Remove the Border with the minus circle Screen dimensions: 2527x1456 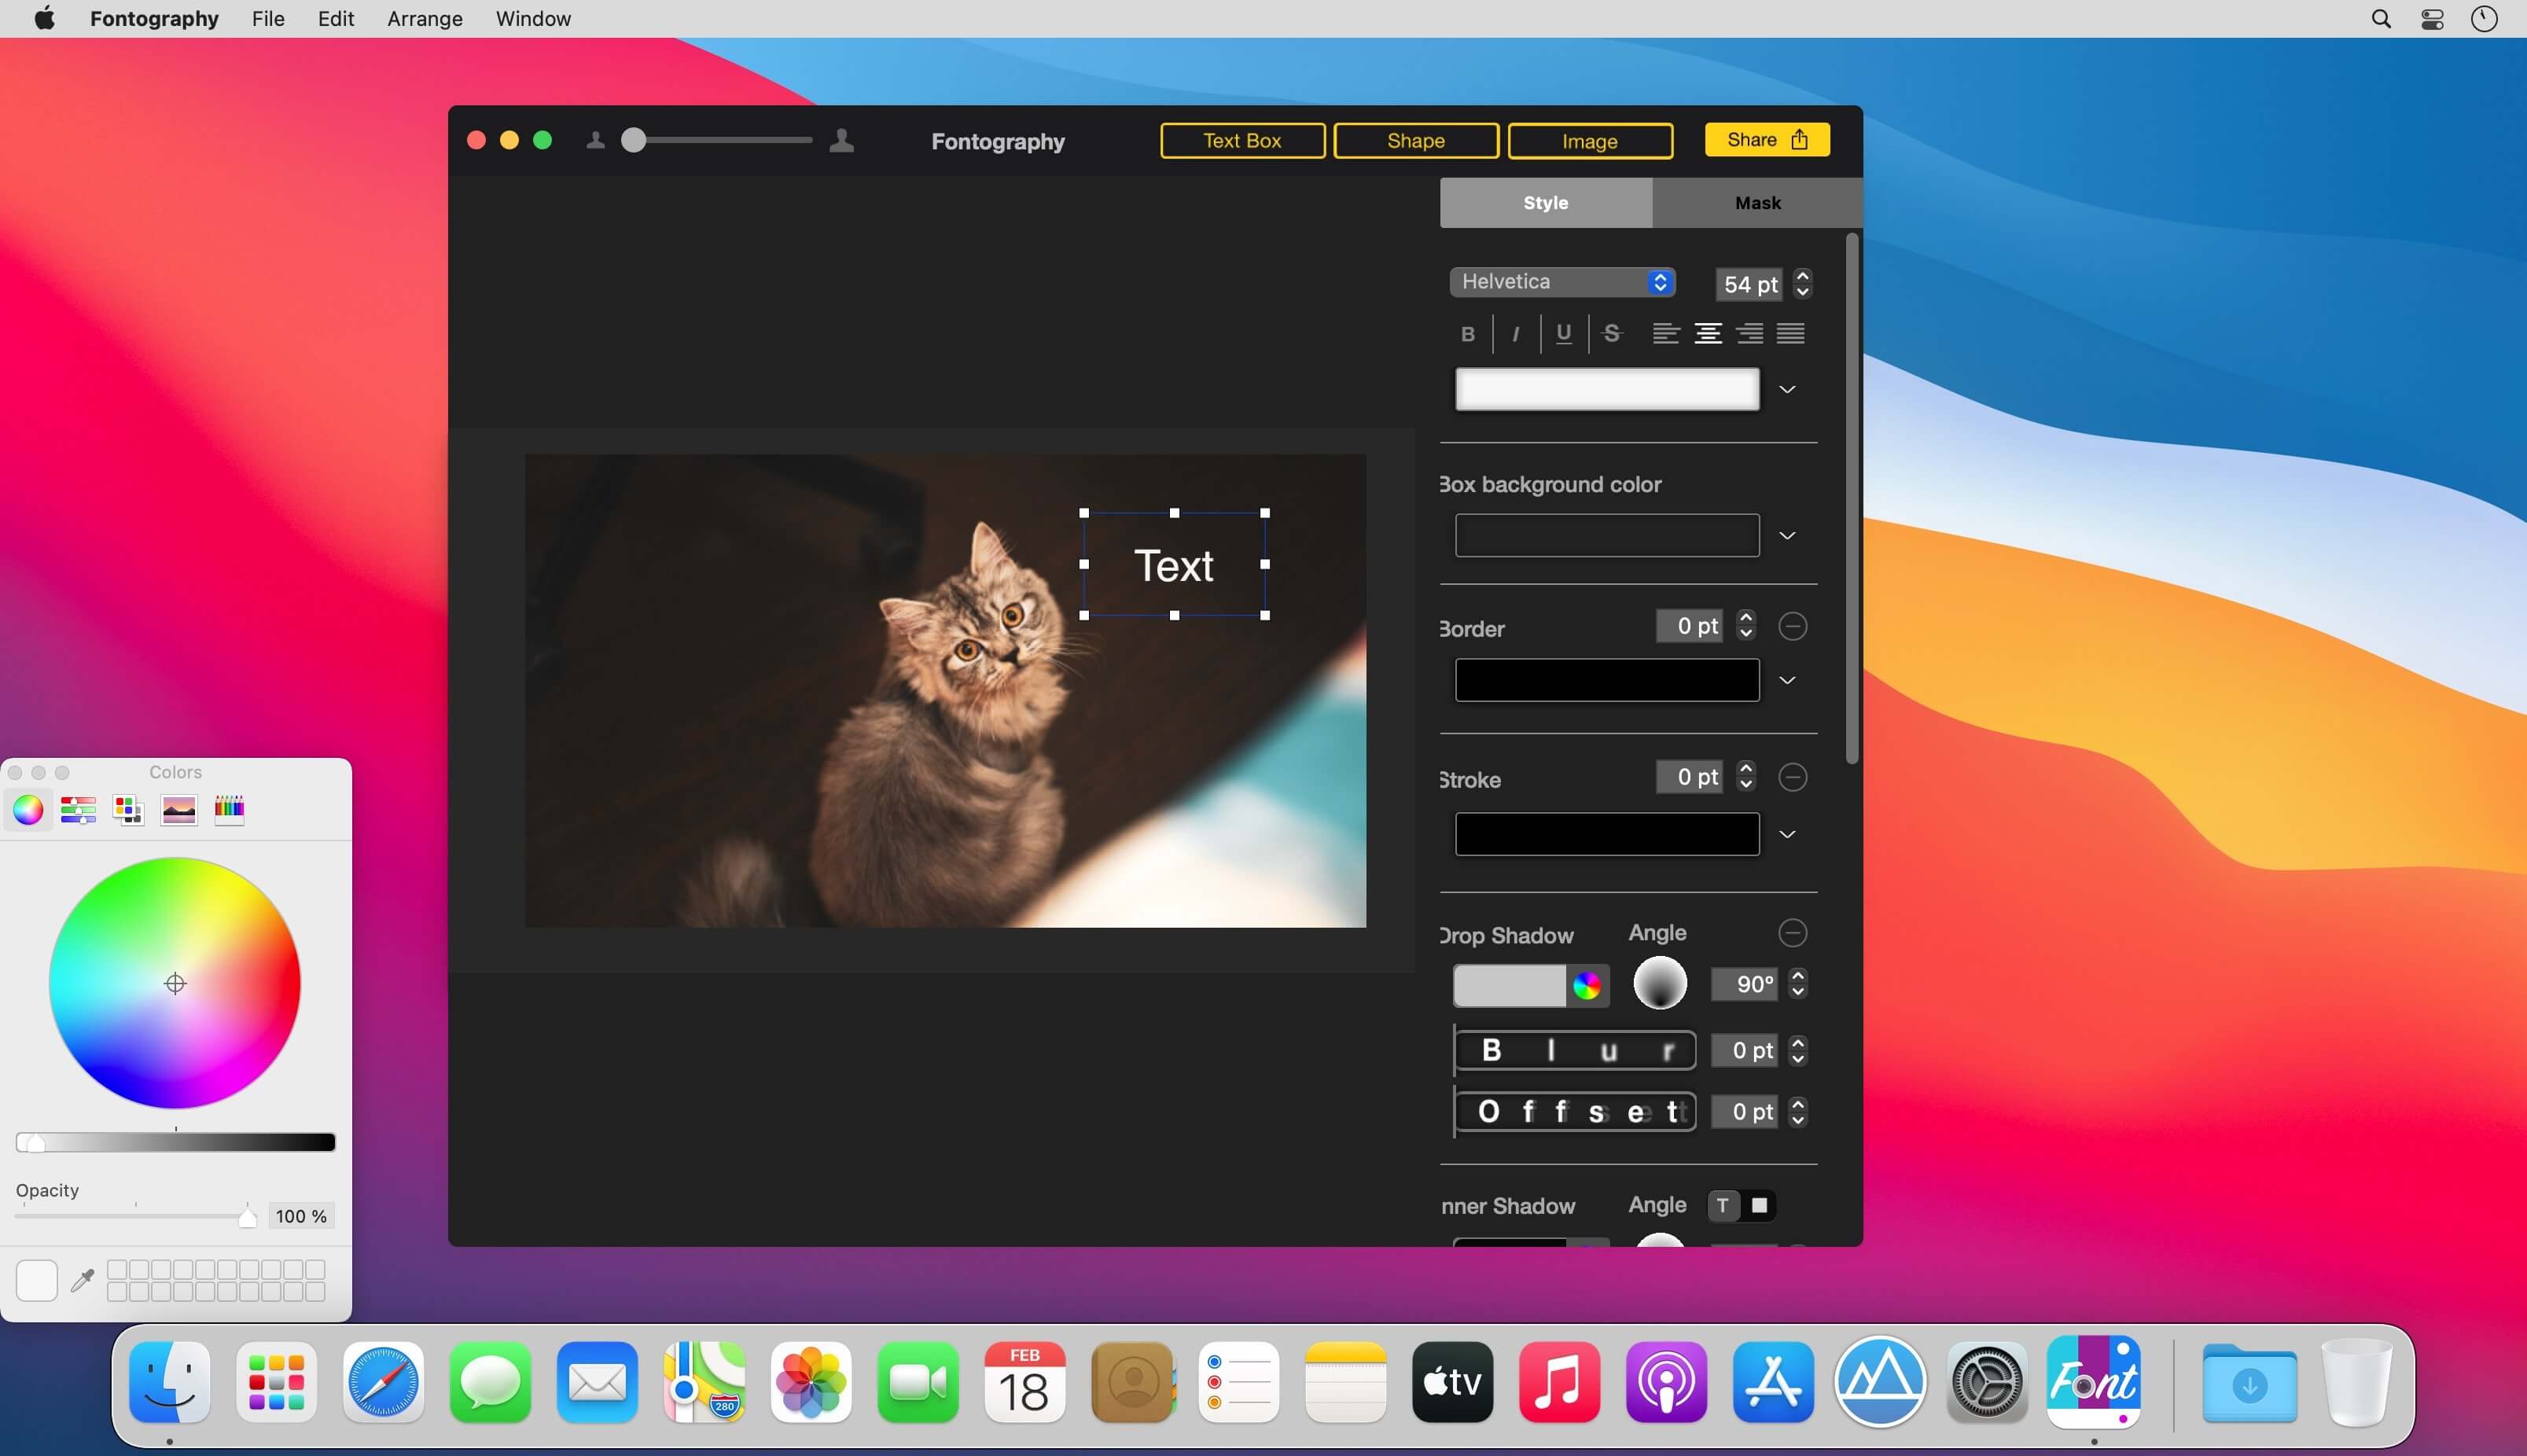tap(1792, 627)
